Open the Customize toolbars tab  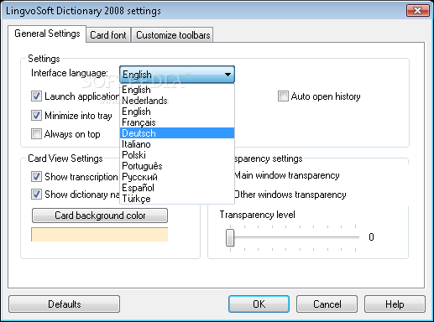[173, 35]
